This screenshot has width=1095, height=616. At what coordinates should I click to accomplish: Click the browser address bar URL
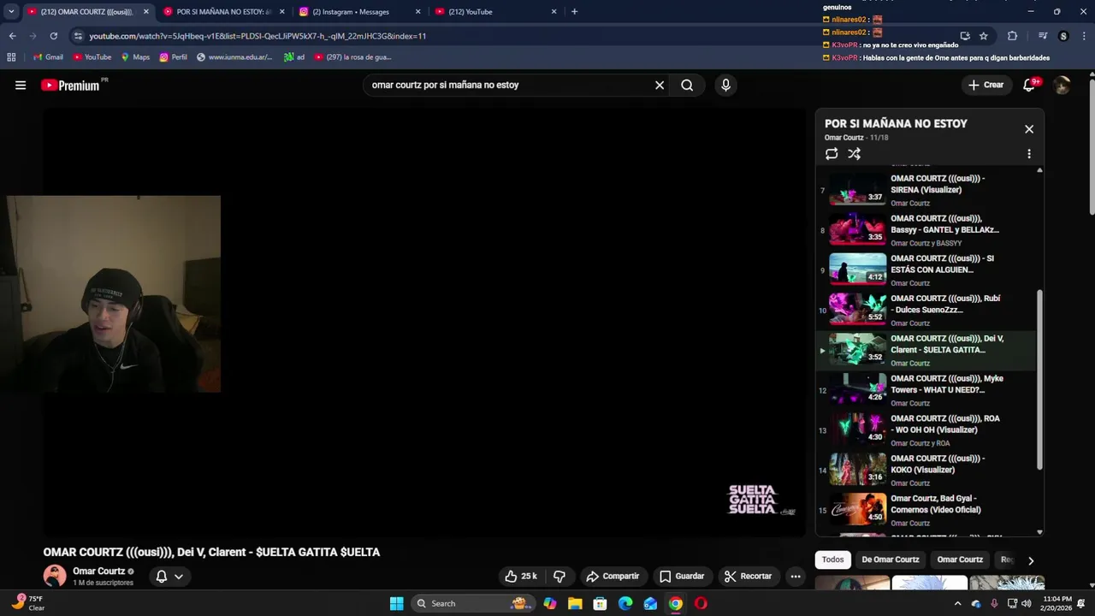[257, 36]
